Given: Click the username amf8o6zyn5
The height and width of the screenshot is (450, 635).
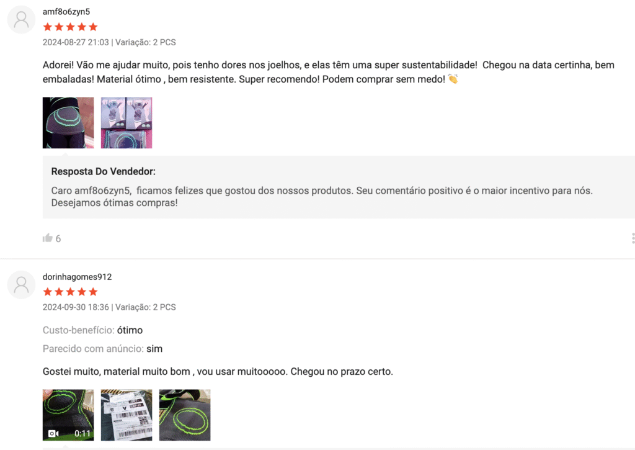Looking at the screenshot, I should (66, 12).
